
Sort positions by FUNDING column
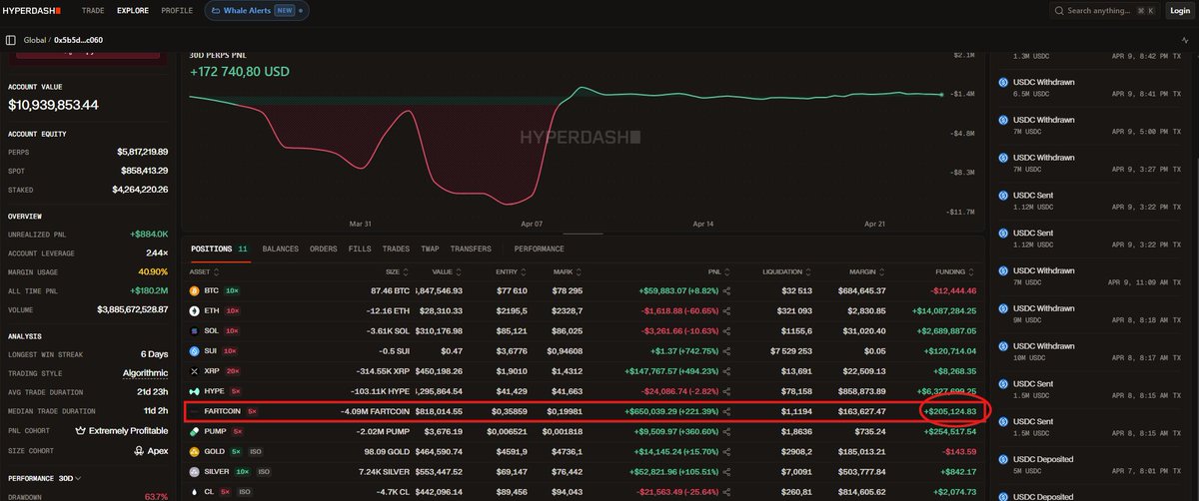click(957, 270)
